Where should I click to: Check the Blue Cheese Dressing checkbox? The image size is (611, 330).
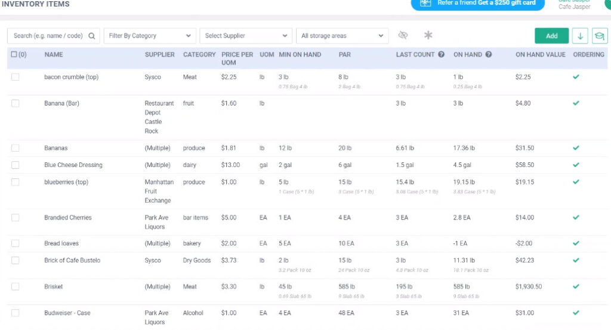[x=15, y=165]
